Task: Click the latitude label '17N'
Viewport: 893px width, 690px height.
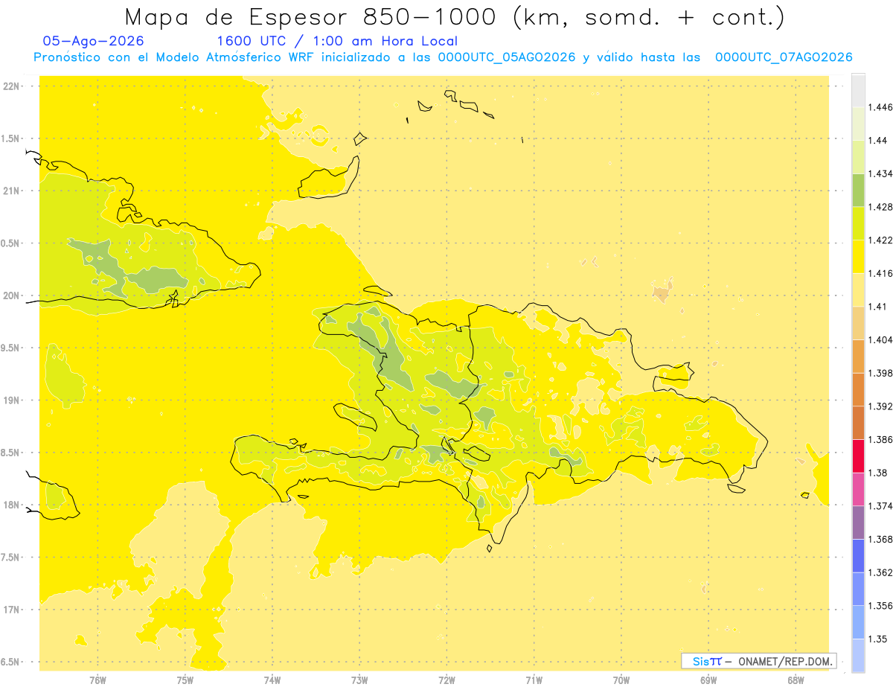Action: click(x=11, y=610)
